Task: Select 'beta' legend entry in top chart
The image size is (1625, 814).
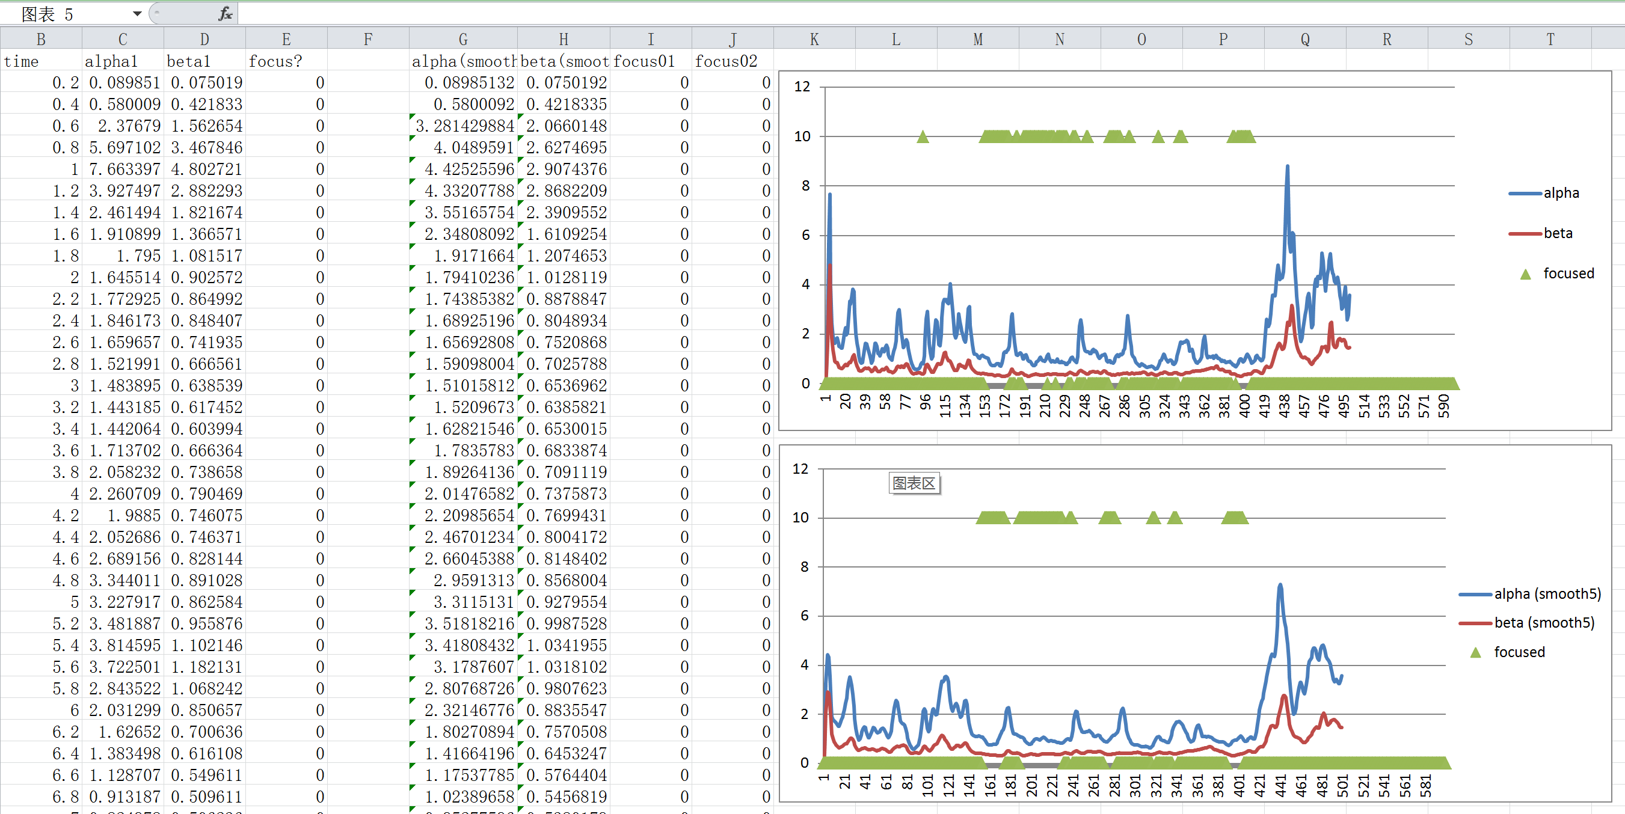Action: (x=1540, y=233)
